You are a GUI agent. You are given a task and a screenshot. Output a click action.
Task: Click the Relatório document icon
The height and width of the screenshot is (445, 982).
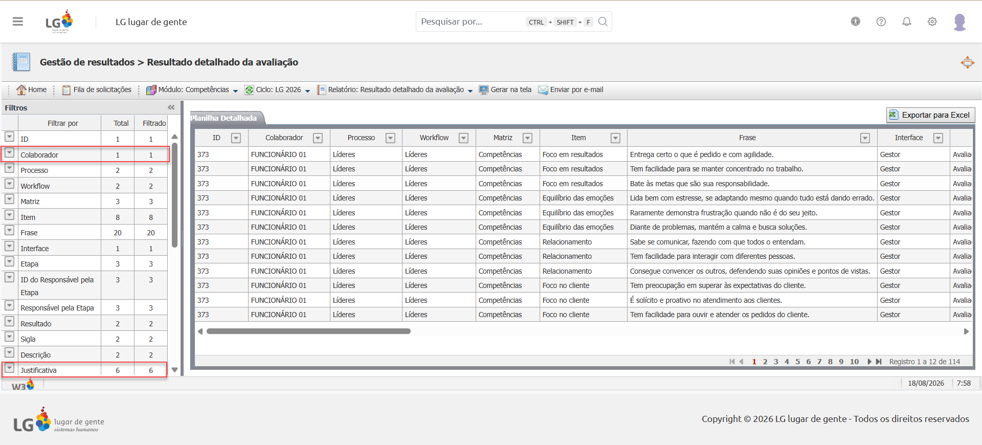click(321, 90)
